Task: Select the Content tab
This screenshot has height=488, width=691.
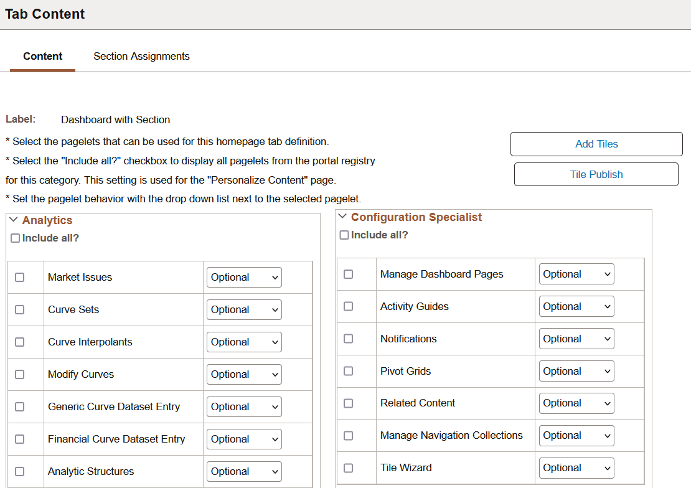Action: tap(43, 56)
